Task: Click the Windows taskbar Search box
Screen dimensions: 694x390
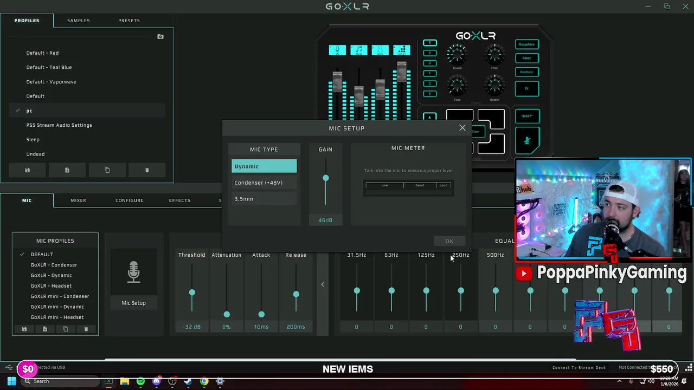Action: [60, 381]
